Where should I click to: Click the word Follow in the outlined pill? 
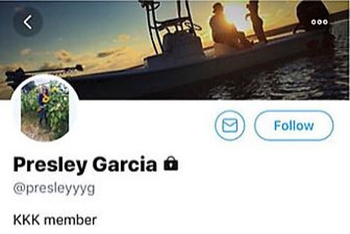[294, 126]
